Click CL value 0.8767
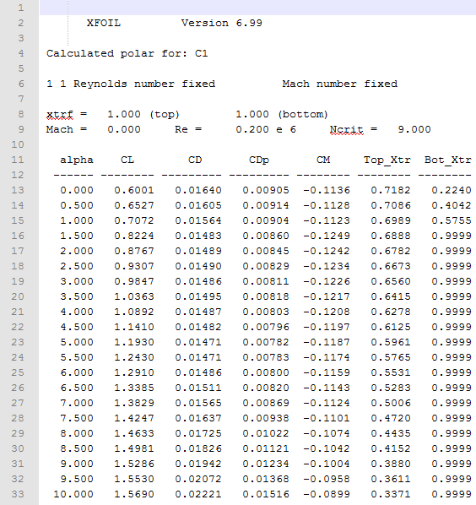The width and height of the screenshot is (476, 505). [134, 251]
